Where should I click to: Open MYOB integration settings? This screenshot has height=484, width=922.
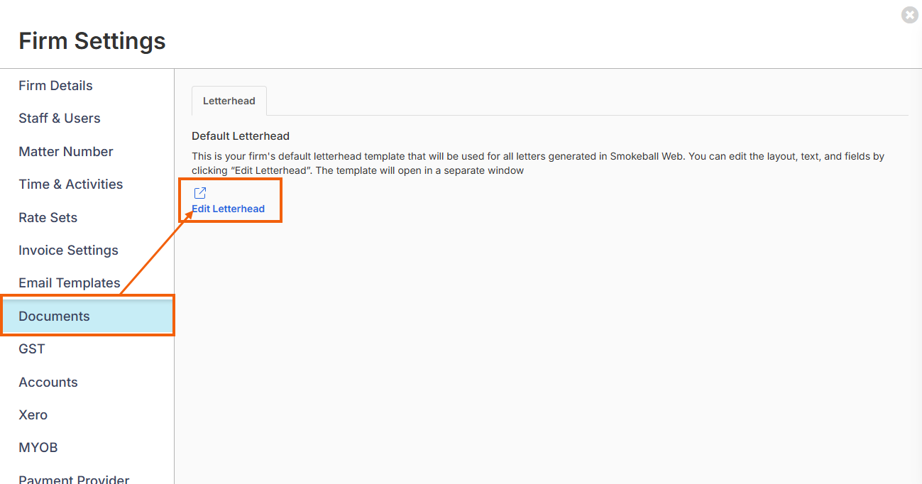[x=38, y=448]
